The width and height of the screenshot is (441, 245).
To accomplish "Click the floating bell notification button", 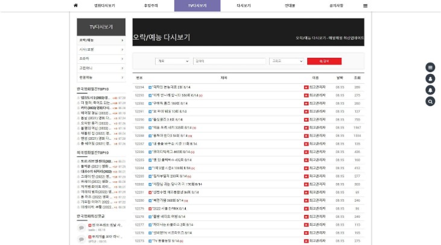I will click(x=430, y=90).
